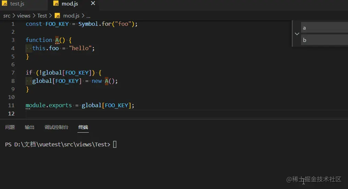Click module.exports on line 11
Screen dimensions: 348x189
49,105
